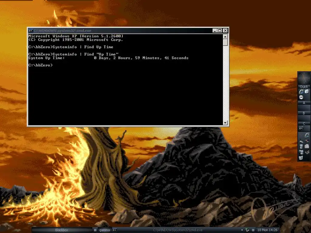Switch to workspace A in the side bar
Image resolution: width=311 pixels, height=233 pixels.
[x=304, y=103]
